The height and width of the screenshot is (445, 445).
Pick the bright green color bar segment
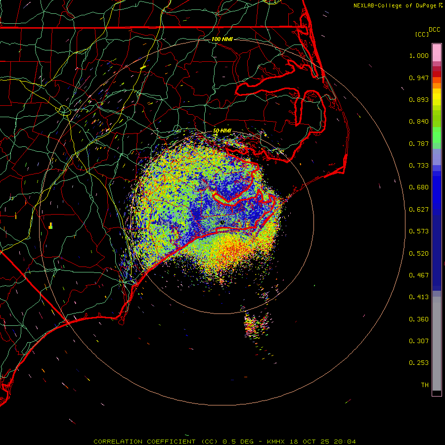(x=437, y=135)
